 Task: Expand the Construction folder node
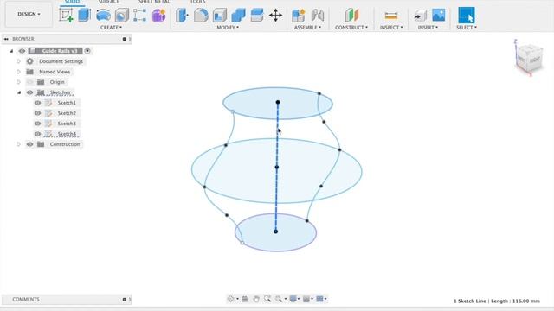19,144
